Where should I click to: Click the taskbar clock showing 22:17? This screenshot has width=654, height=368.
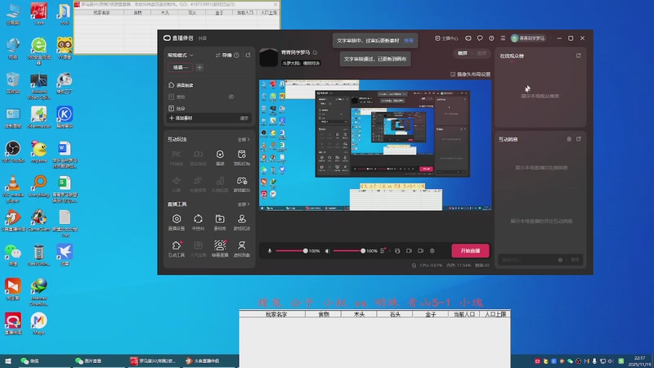[x=639, y=361]
